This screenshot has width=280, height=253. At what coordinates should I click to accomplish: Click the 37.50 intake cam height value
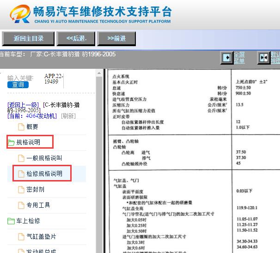coord(241,152)
